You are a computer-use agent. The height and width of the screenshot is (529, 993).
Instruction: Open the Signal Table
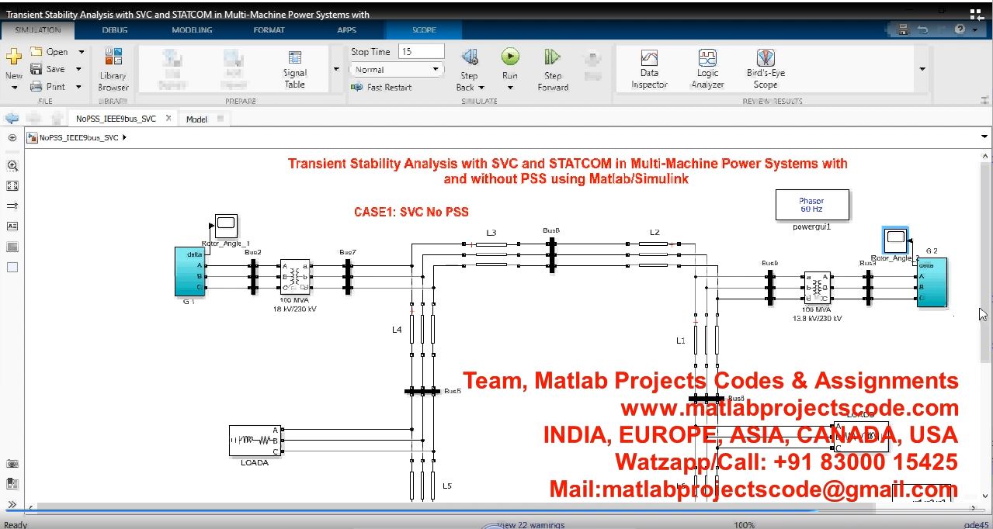pyautogui.click(x=295, y=70)
